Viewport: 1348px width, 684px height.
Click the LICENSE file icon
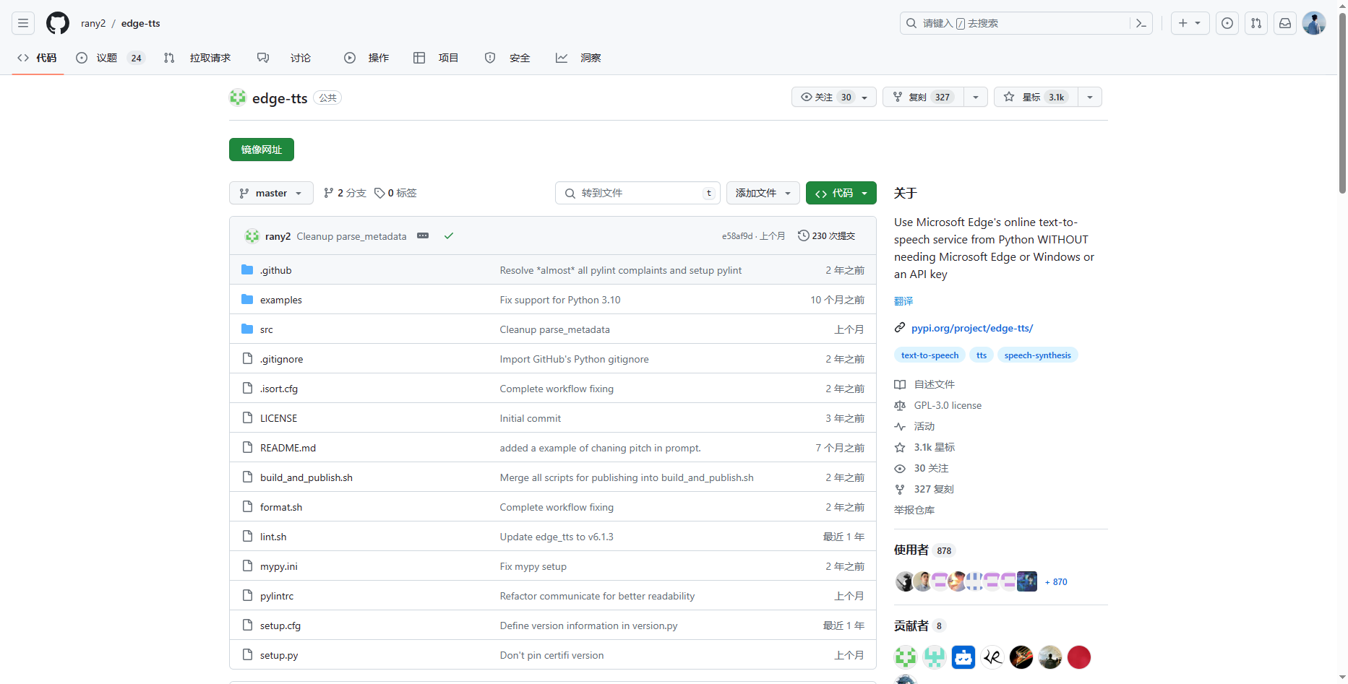pos(247,417)
